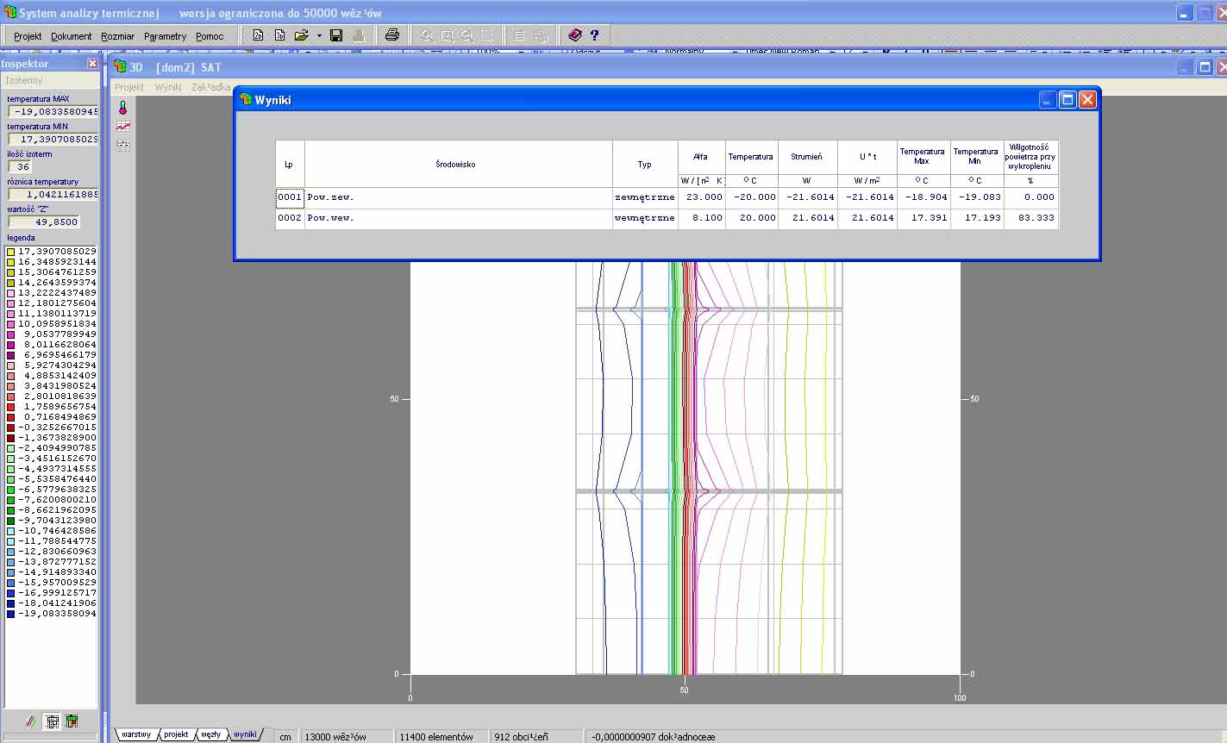This screenshot has height=743, width=1227.
Task: Click the new 3D document icon
Action: [x=279, y=35]
